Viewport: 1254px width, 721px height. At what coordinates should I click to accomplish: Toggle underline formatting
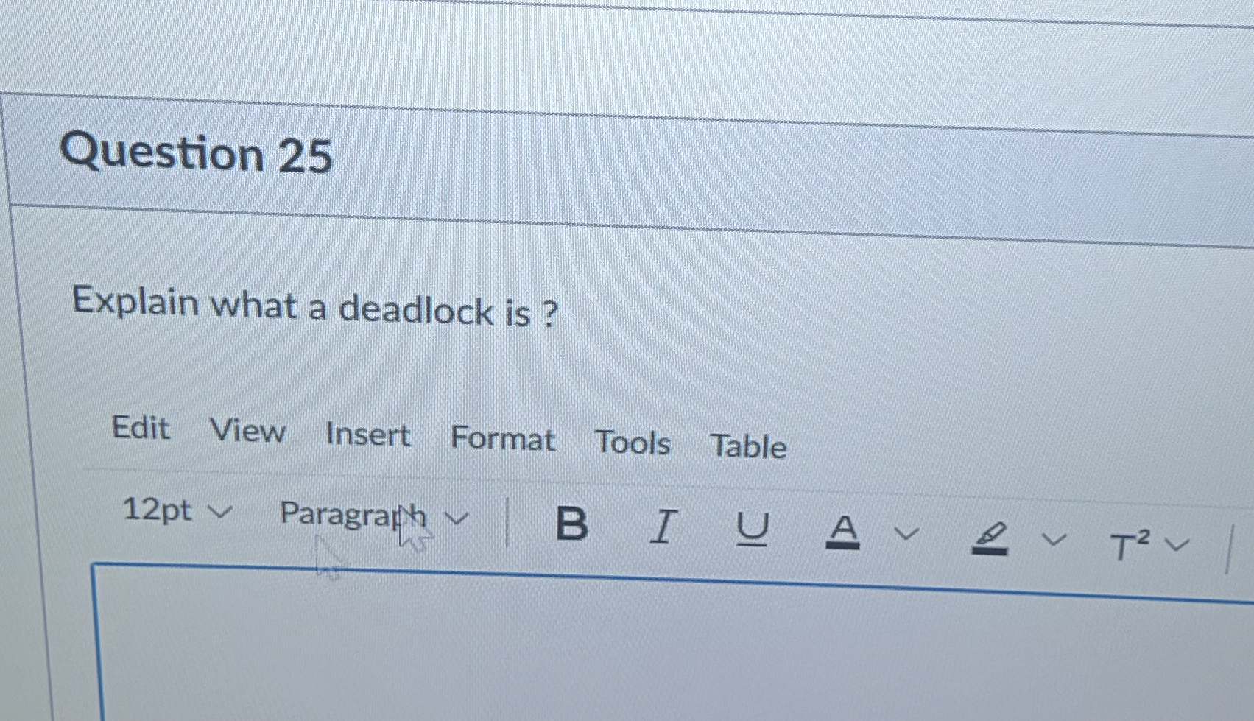click(x=753, y=529)
